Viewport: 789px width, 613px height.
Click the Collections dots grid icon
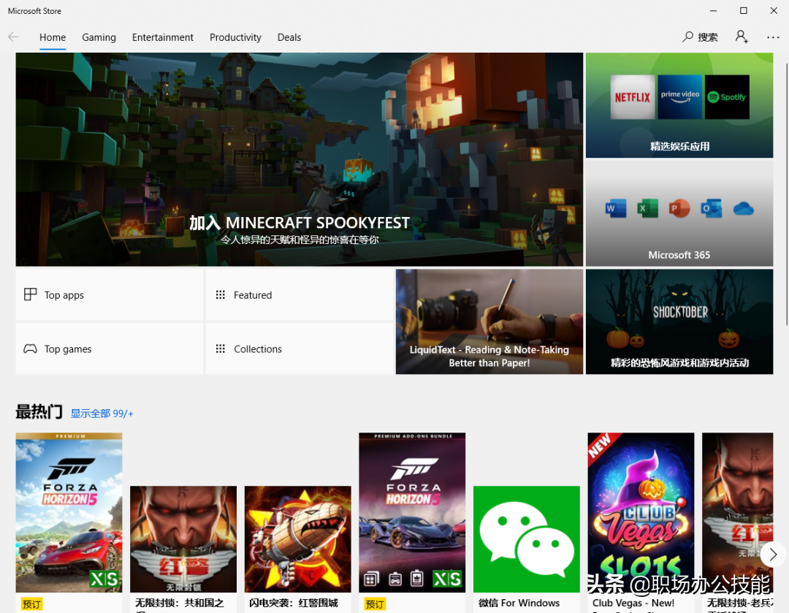click(x=221, y=349)
